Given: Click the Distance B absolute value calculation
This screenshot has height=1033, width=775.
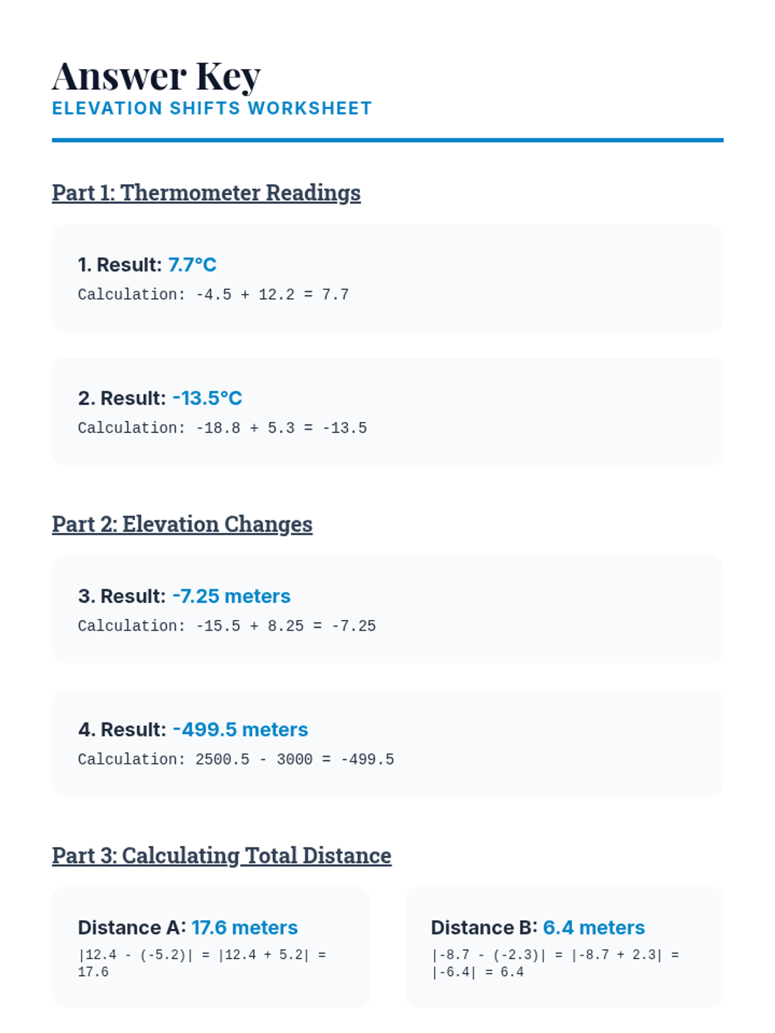Looking at the screenshot, I should point(554,963).
